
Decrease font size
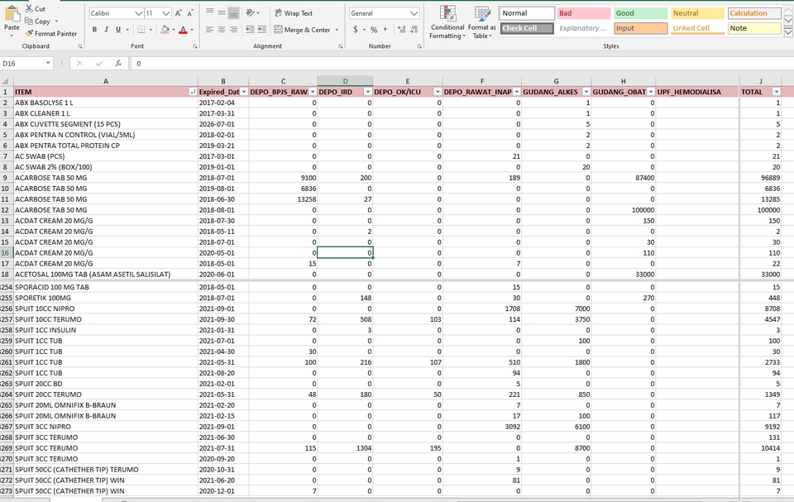pos(190,13)
